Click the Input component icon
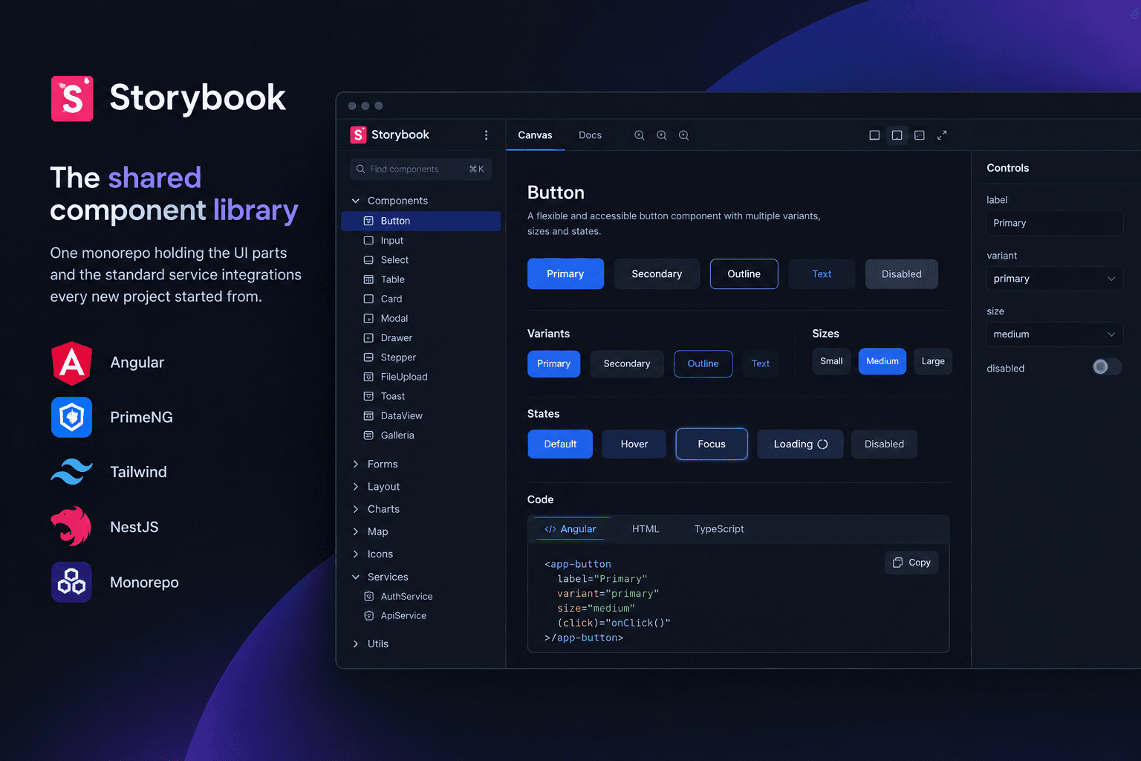Viewport: 1141px width, 761px height. pyautogui.click(x=368, y=241)
